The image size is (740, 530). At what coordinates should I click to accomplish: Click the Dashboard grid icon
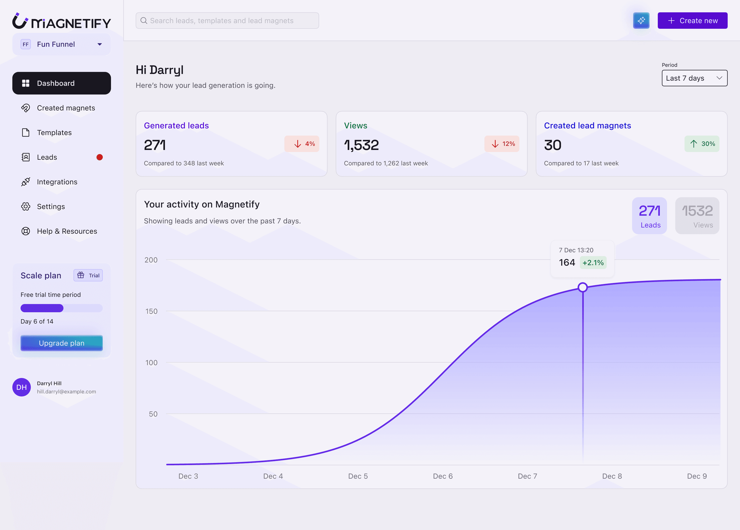point(26,83)
